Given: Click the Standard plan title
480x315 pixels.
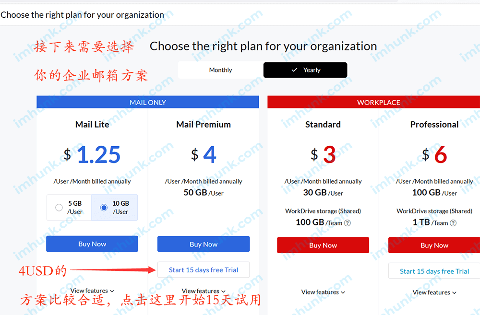Looking at the screenshot, I should pyautogui.click(x=323, y=125).
